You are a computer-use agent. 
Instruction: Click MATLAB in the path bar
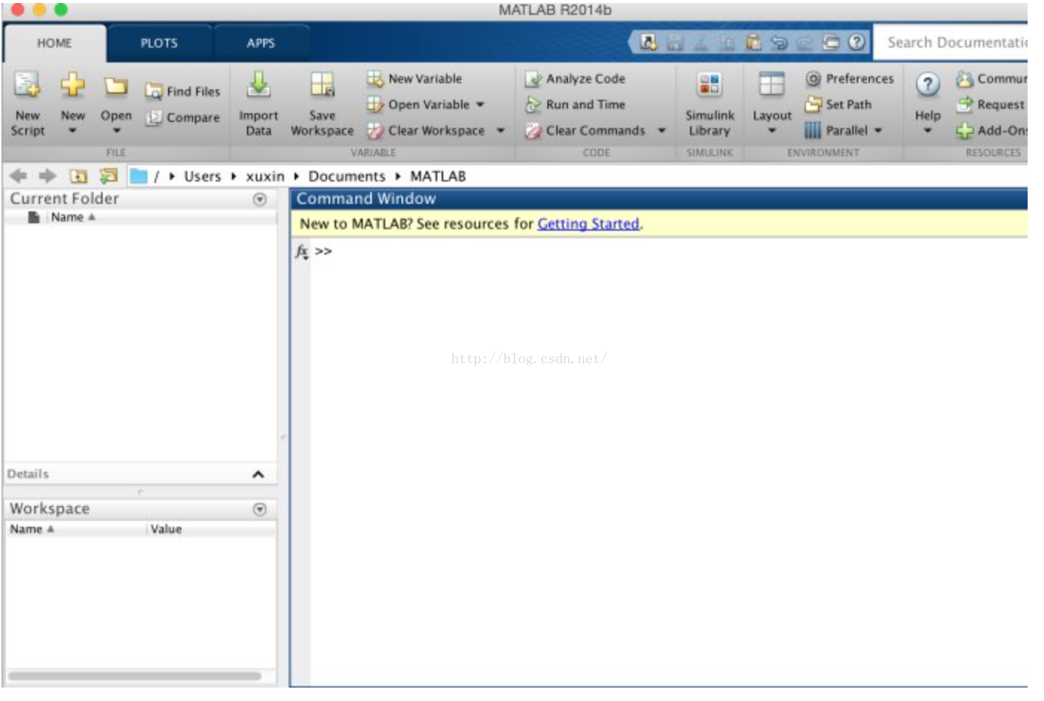(x=438, y=176)
